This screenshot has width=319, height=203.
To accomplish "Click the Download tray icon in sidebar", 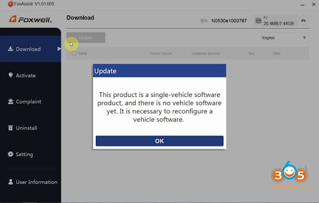I will pyautogui.click(x=10, y=49).
